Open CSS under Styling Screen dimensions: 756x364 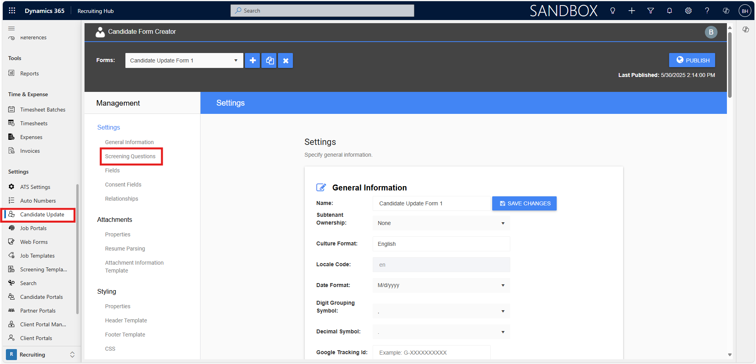(110, 349)
